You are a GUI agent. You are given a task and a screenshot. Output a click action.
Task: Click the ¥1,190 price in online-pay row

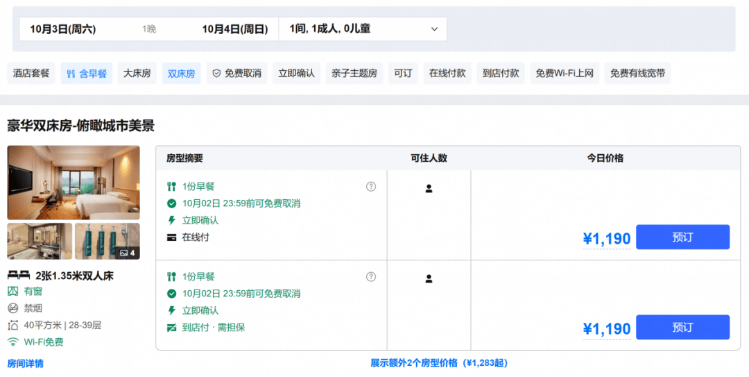tap(607, 239)
